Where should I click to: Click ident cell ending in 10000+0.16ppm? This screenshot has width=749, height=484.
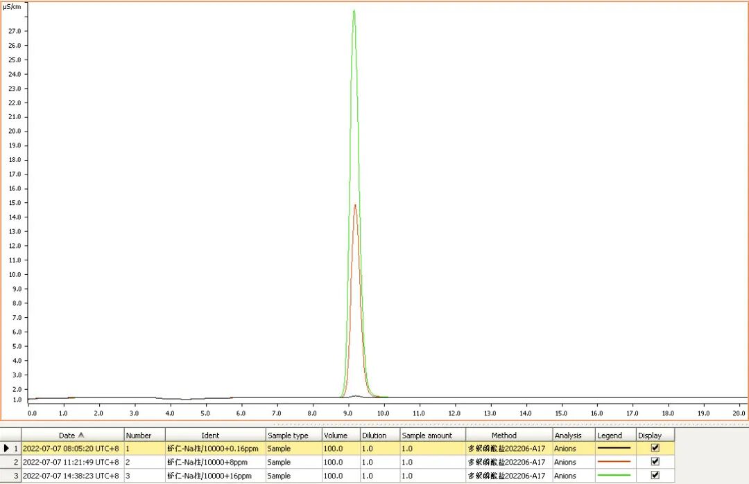216,448
